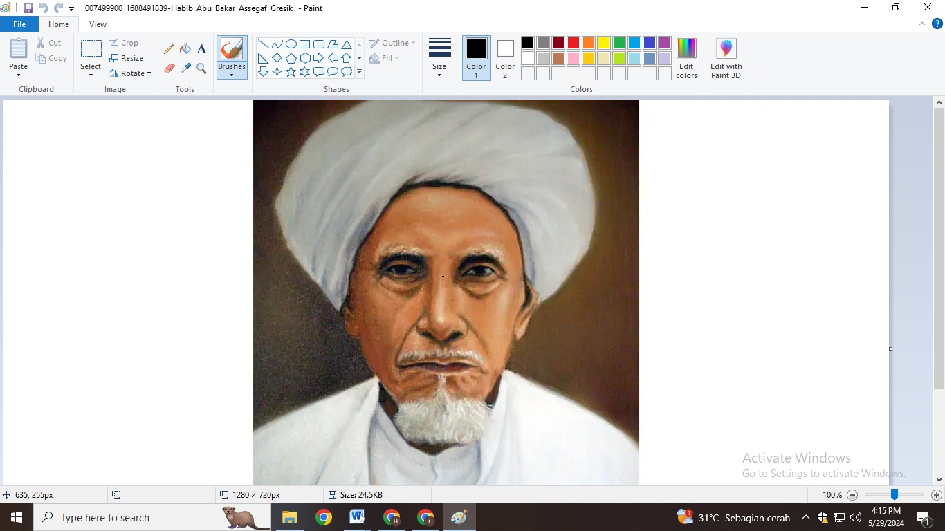The height and width of the screenshot is (531, 945).
Task: Click the zoom in plus button
Action: pyautogui.click(x=936, y=495)
